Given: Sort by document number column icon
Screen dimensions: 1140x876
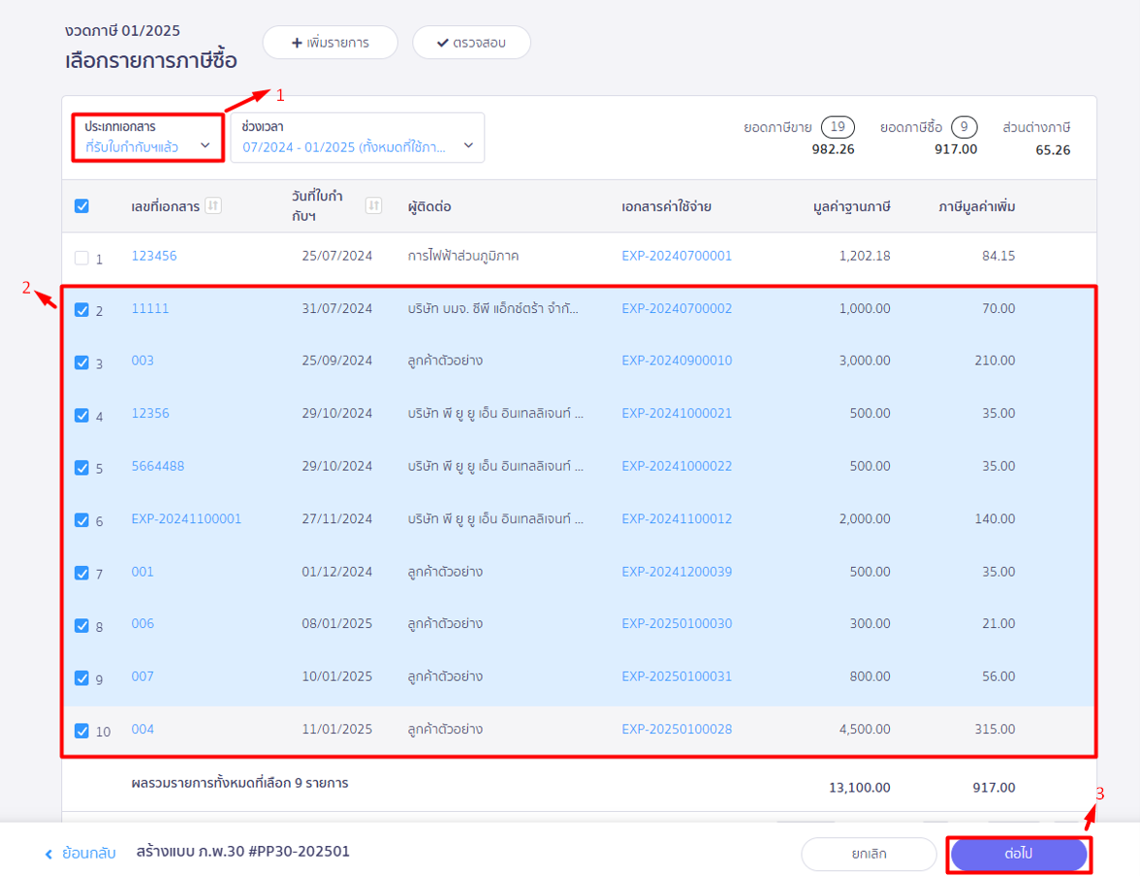Looking at the screenshot, I should click(213, 205).
